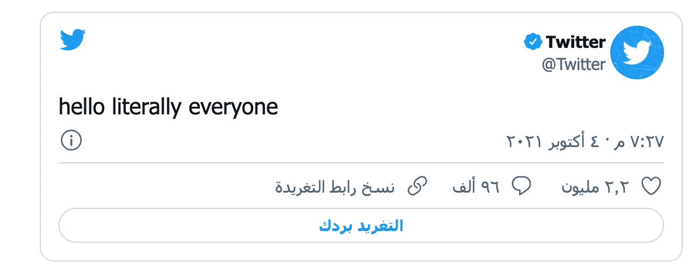698x272 pixels.
Task: Click the reply count ٩٦ ألف
Action: (x=476, y=187)
